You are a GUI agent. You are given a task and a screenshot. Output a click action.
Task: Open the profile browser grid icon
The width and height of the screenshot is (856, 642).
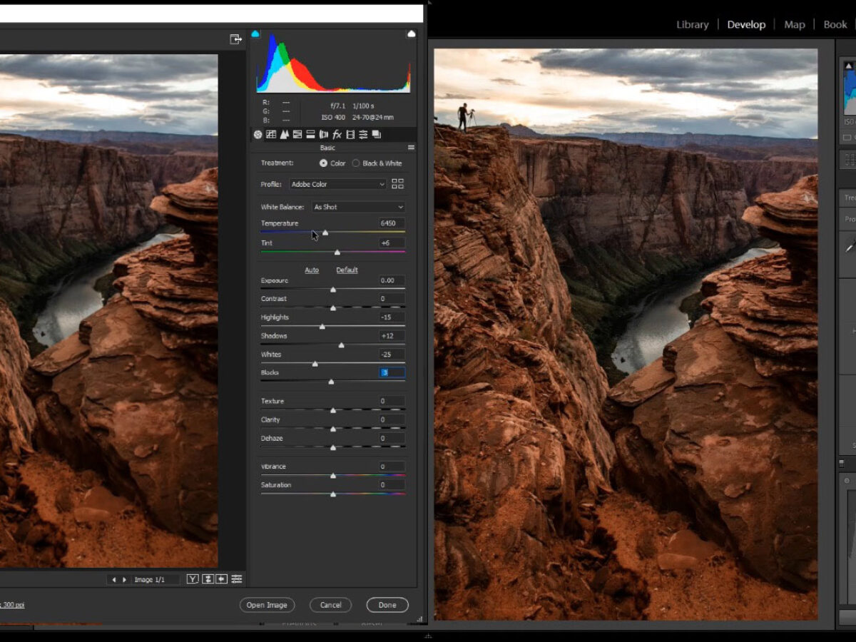click(x=397, y=184)
